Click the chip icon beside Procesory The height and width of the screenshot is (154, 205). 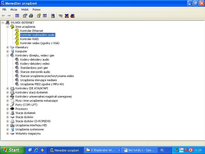[12, 109]
